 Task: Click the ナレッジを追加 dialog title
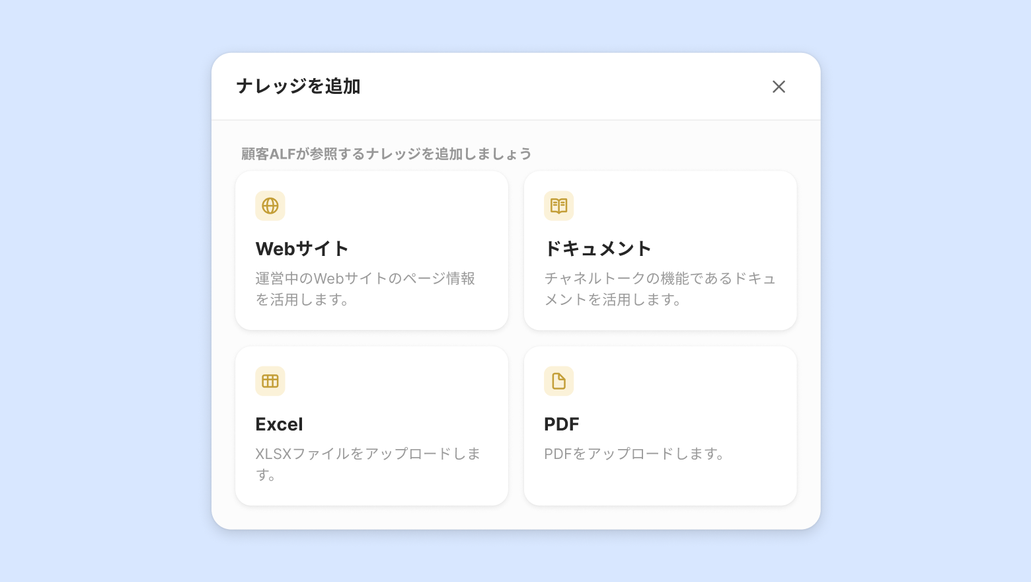coord(298,87)
